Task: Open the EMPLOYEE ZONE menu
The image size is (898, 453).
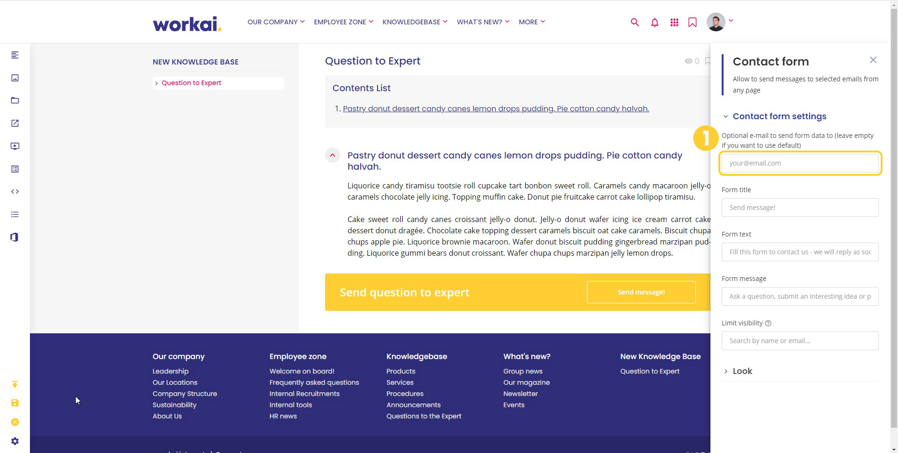Action: (343, 22)
